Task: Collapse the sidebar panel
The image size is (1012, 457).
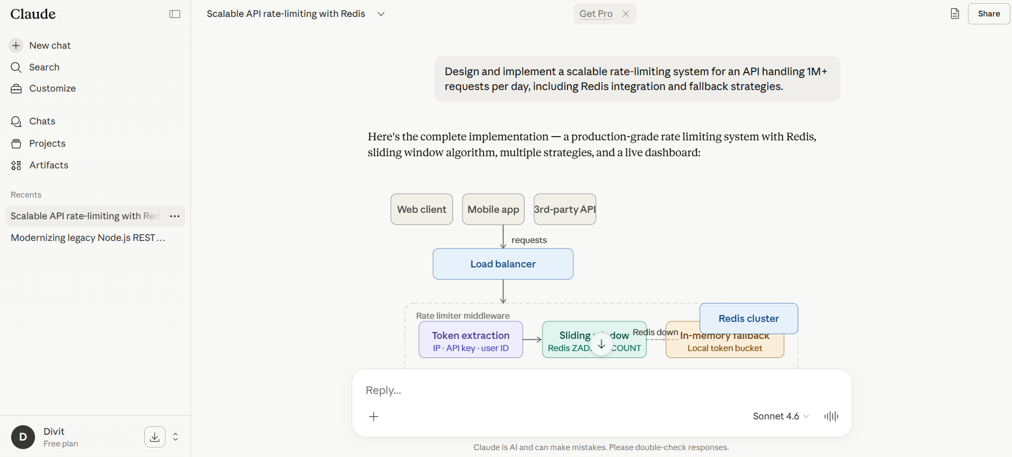Action: click(175, 14)
